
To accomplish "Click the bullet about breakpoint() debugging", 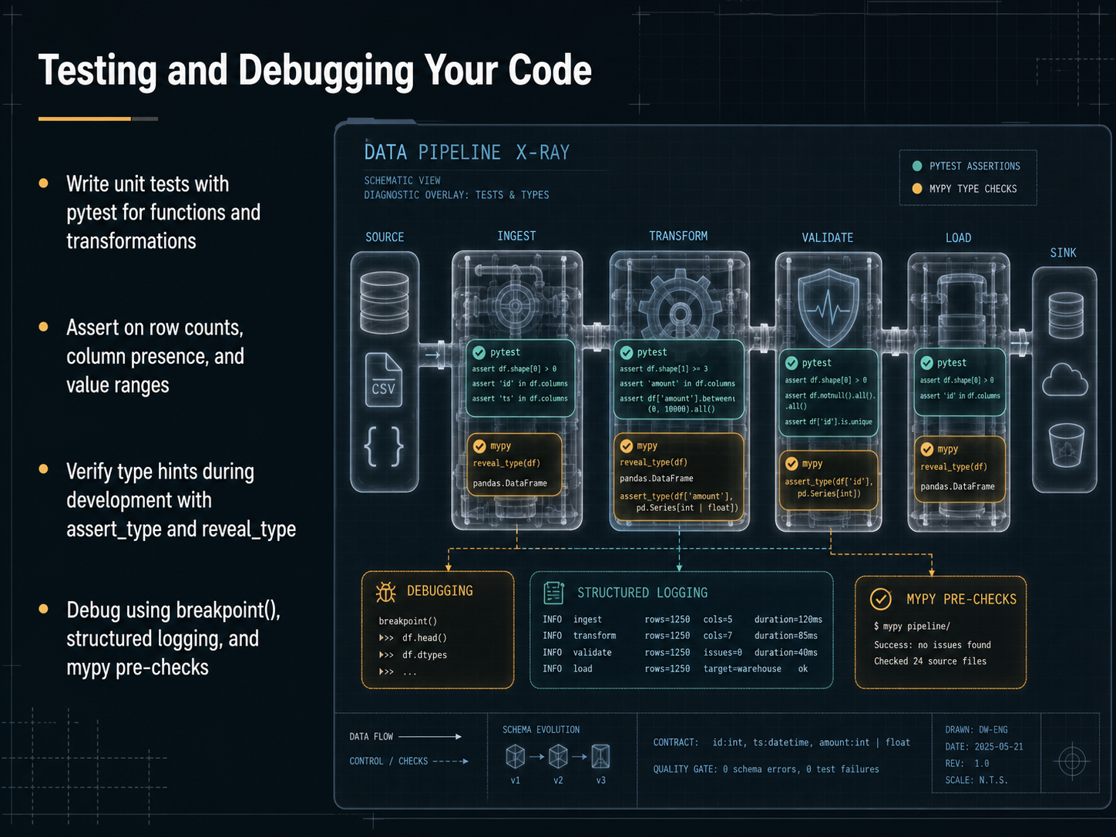I will coord(173,639).
